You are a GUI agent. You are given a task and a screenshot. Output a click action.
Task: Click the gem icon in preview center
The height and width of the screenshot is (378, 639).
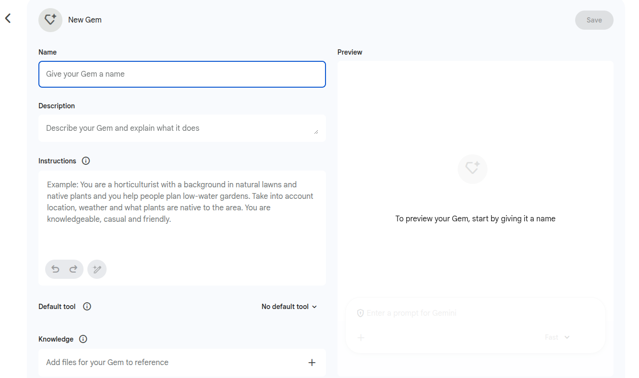point(472,169)
